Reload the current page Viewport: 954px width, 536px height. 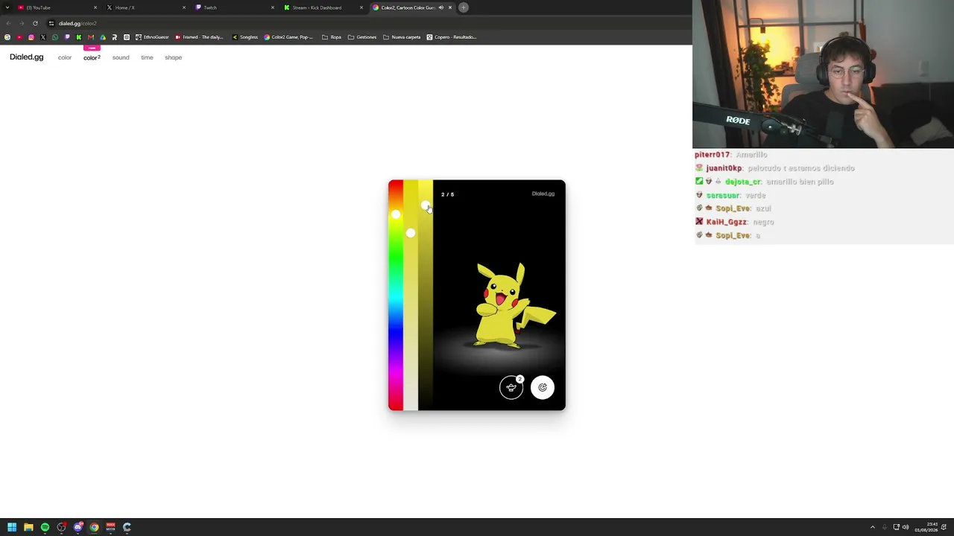coord(35,23)
